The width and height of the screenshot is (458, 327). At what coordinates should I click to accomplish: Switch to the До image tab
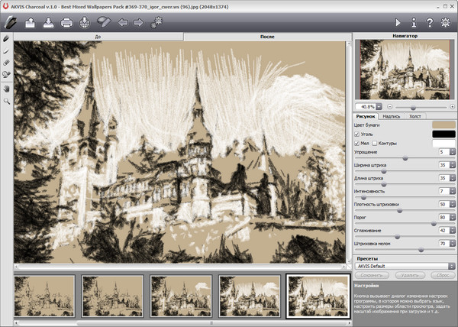tap(98, 36)
